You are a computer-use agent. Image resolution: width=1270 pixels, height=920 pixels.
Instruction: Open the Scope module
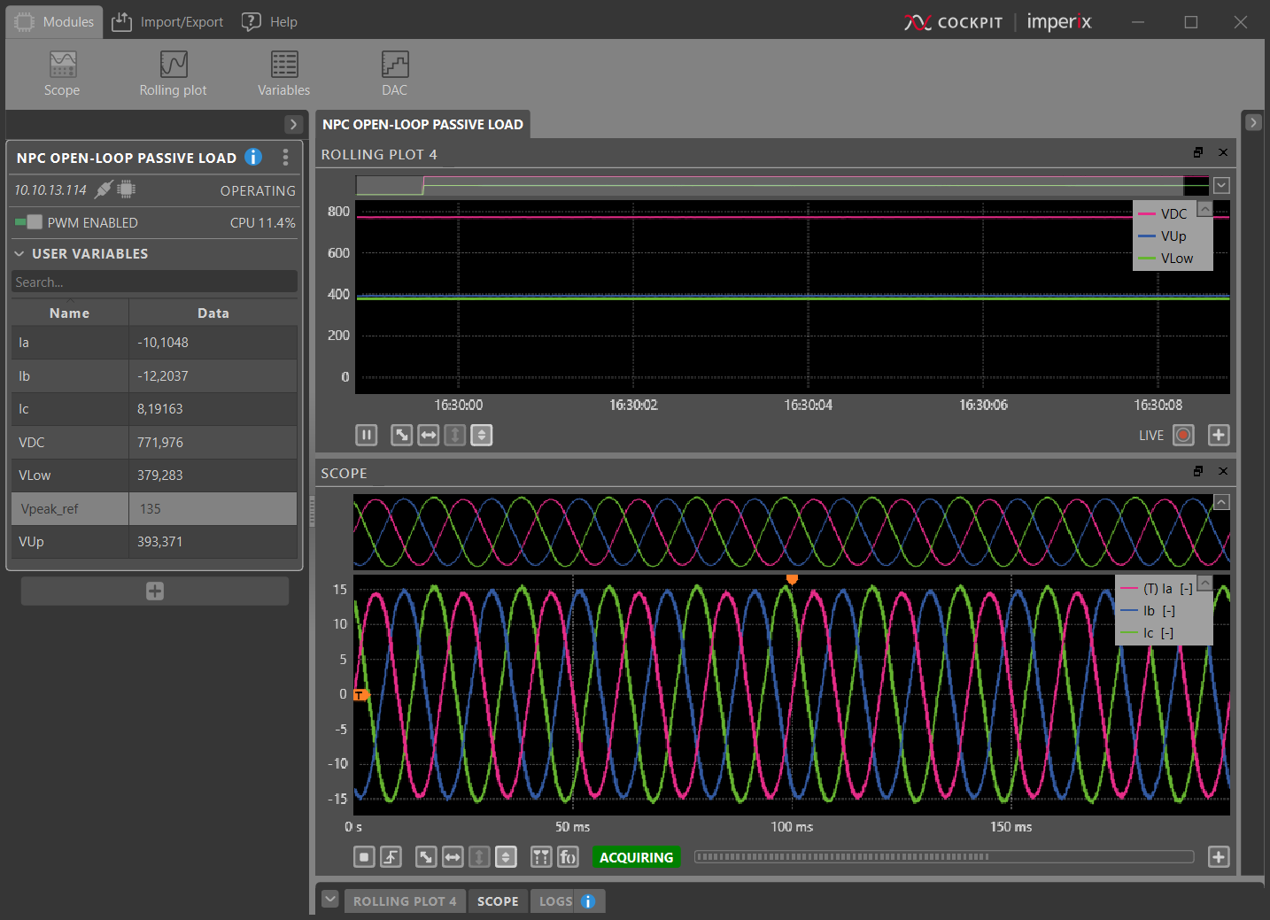coord(62,73)
